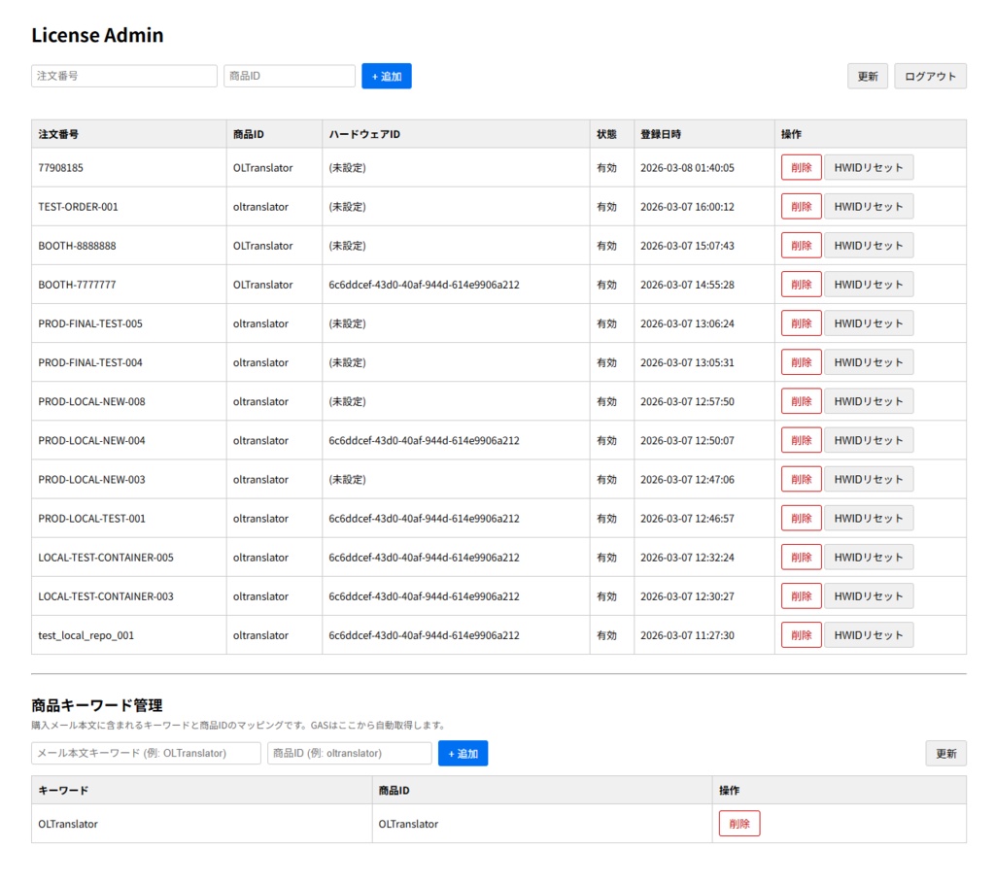Screen dimensions: 995x883
Task: Reset HWID for test_local_repo_001
Action: pos(869,635)
